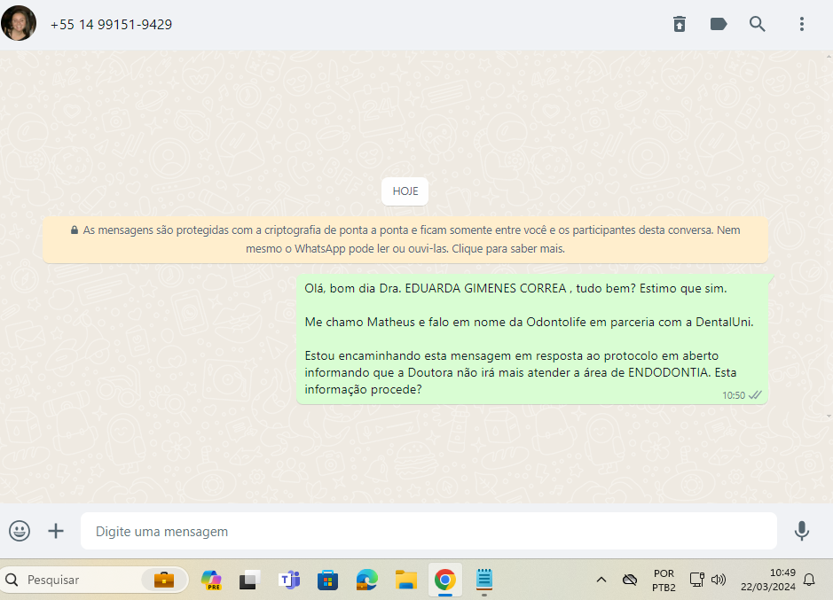Open the contact profile photo
The image size is (833, 600).
click(x=19, y=23)
